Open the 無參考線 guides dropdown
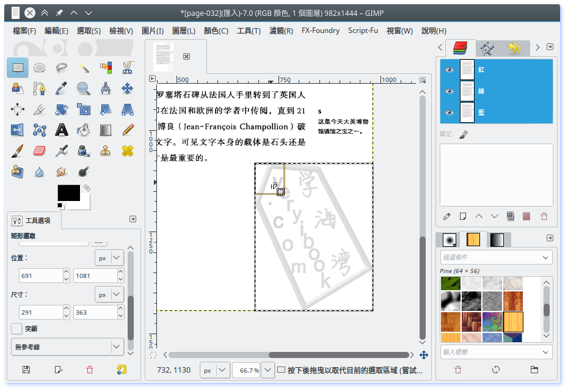 [x=67, y=347]
